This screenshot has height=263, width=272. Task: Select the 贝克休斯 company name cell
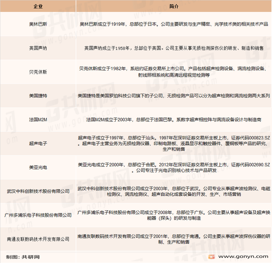tap(38, 72)
